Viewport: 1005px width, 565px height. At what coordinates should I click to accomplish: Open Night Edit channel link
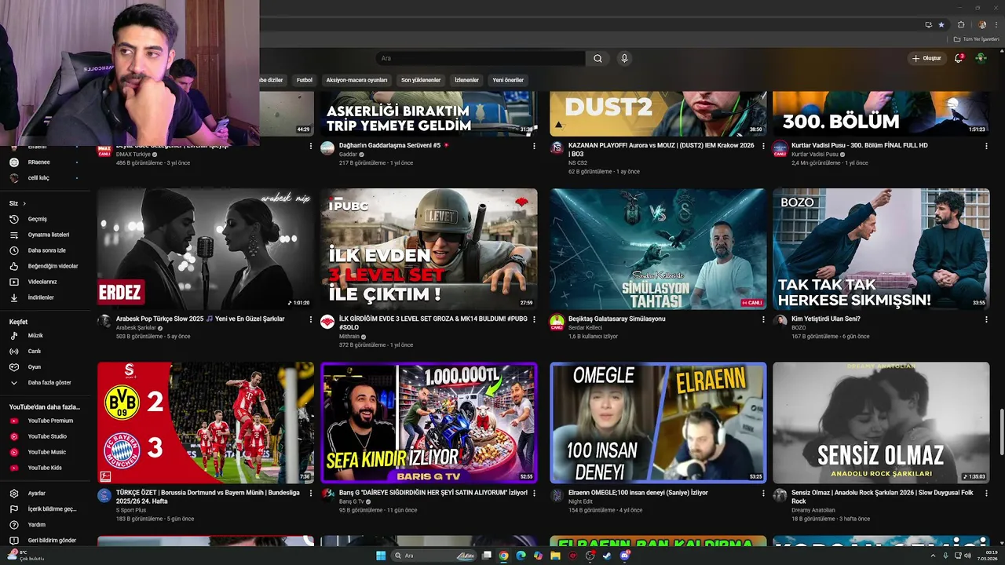click(580, 501)
